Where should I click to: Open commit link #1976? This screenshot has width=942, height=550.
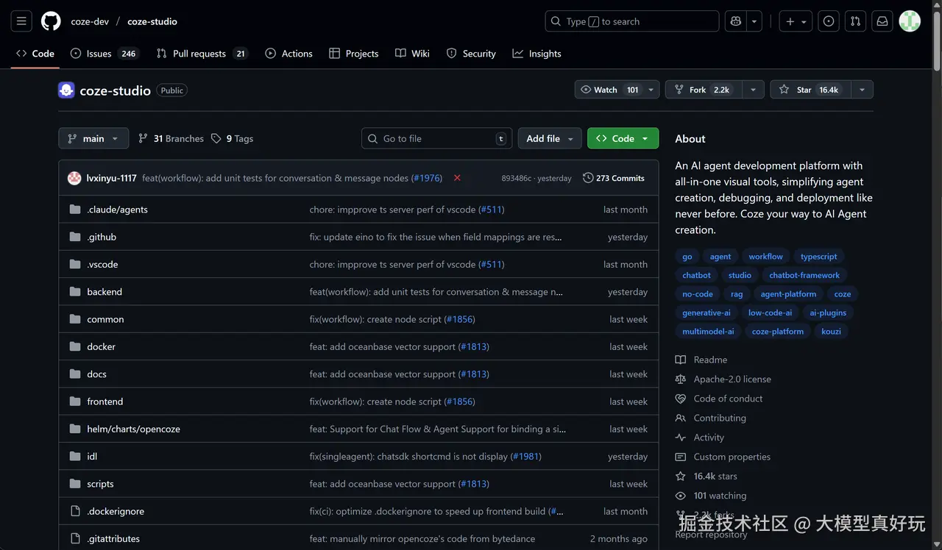pyautogui.click(x=426, y=178)
